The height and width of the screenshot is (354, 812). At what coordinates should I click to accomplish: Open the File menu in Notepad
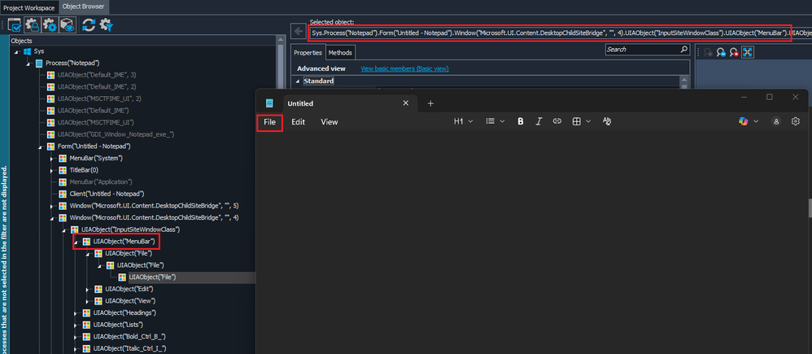click(270, 122)
